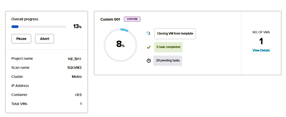Click the circular 8% progress ring
The height and width of the screenshot is (117, 286).
120,45
